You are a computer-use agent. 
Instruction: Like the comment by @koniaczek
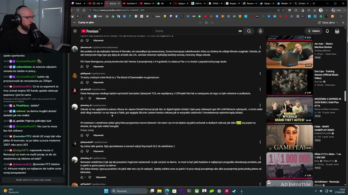tap(82, 67)
